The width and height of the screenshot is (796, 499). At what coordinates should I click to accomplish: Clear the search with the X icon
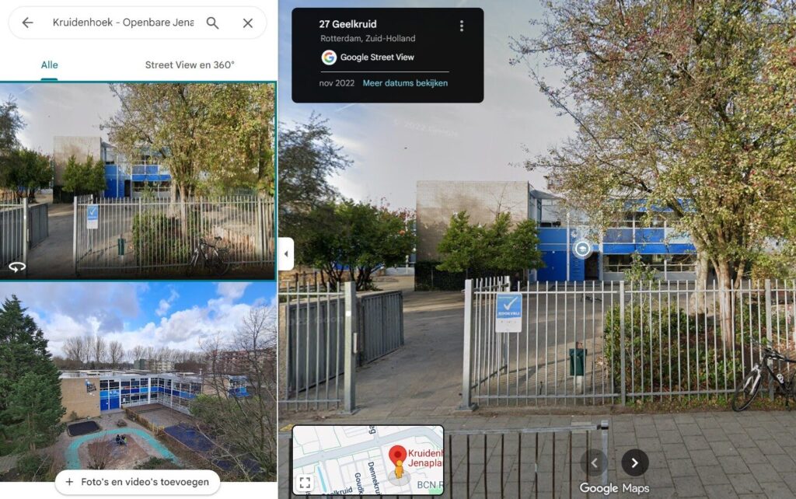pos(248,23)
